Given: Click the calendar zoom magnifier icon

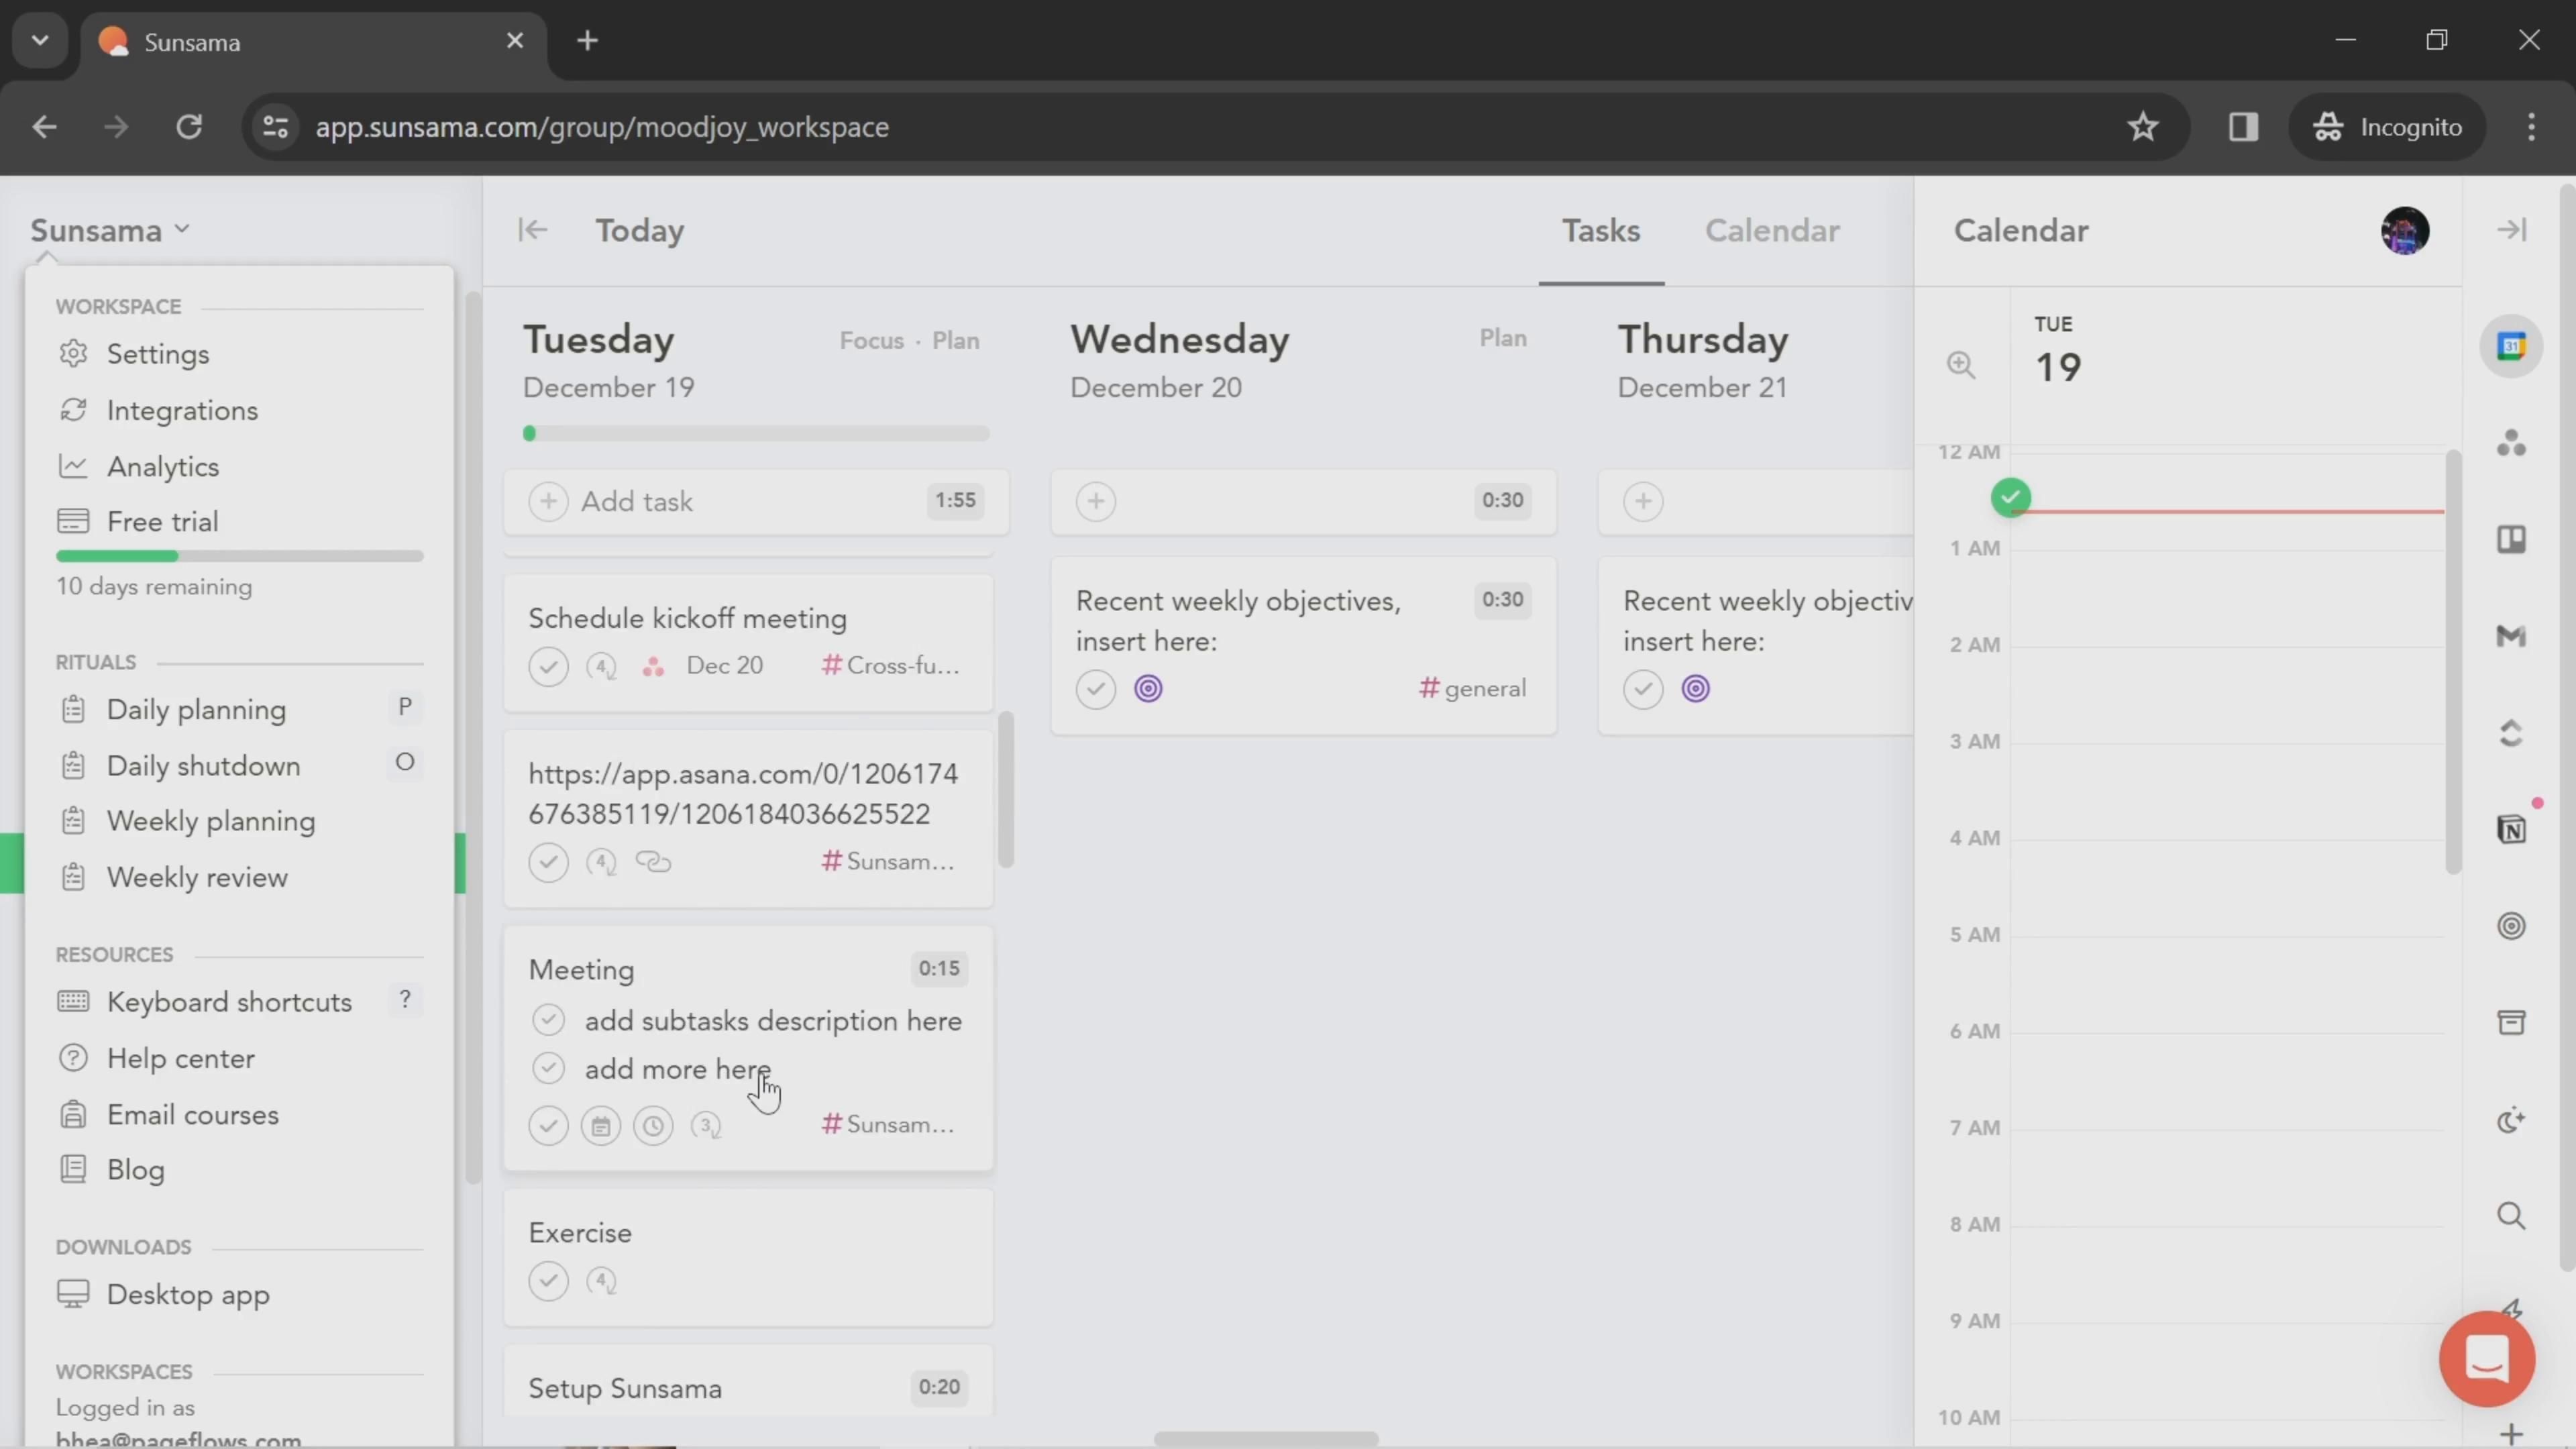Looking at the screenshot, I should click(x=1960, y=365).
